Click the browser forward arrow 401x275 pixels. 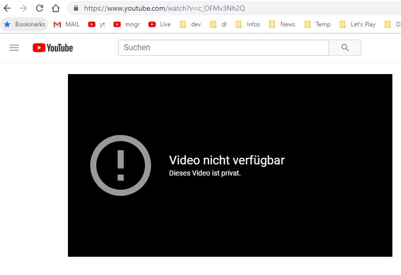(x=23, y=8)
